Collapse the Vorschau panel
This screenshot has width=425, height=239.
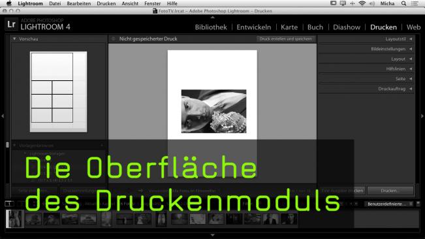[x=14, y=39]
